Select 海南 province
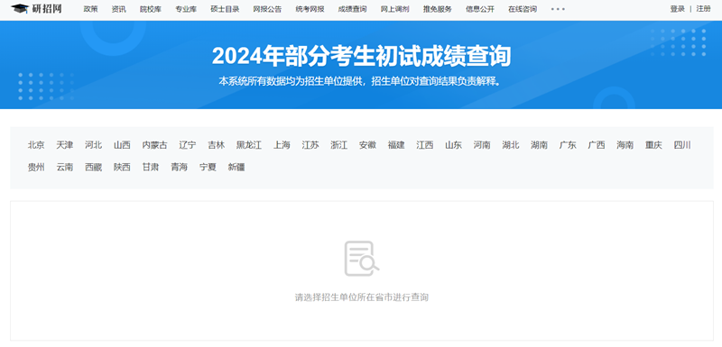 coord(625,145)
